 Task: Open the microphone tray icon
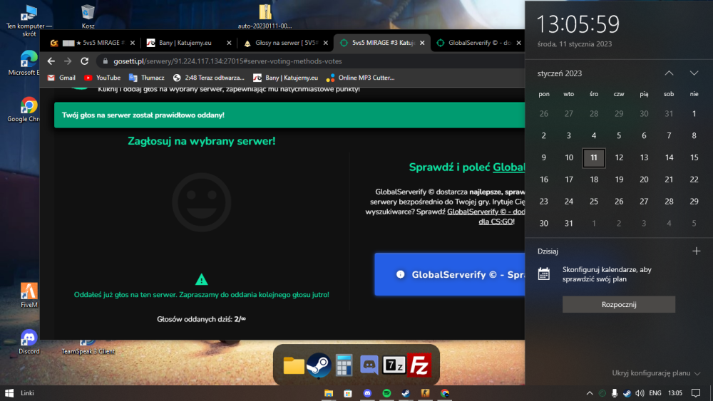[615, 393]
